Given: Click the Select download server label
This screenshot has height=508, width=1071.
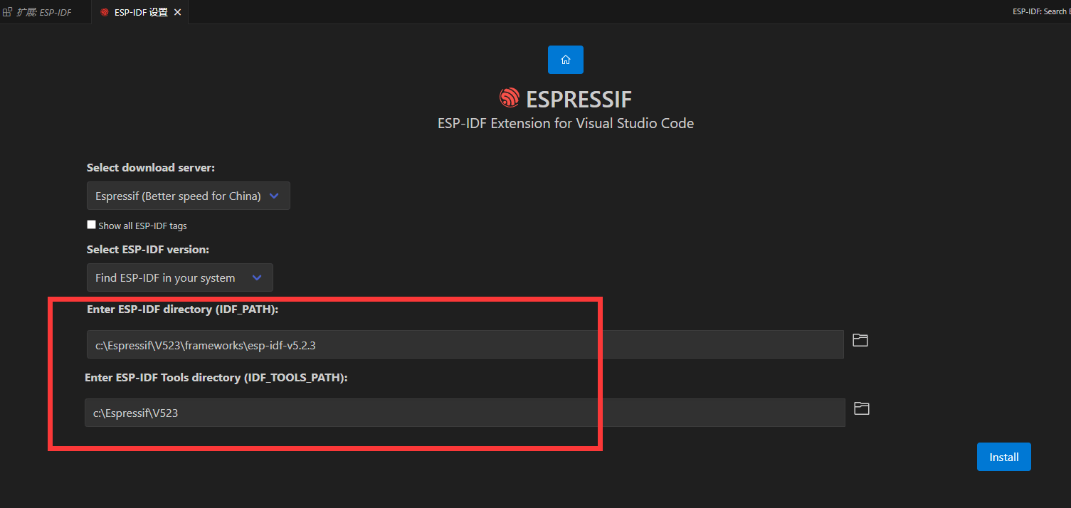Looking at the screenshot, I should [x=150, y=168].
